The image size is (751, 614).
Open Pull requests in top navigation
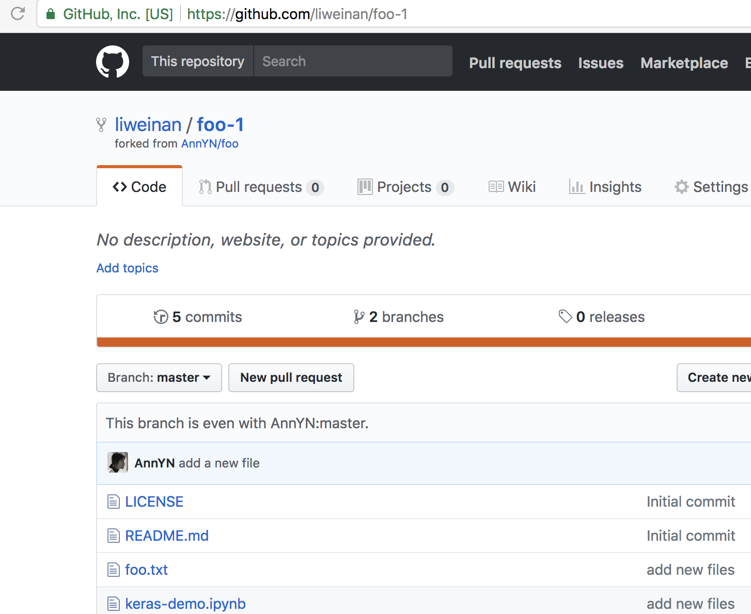[515, 63]
